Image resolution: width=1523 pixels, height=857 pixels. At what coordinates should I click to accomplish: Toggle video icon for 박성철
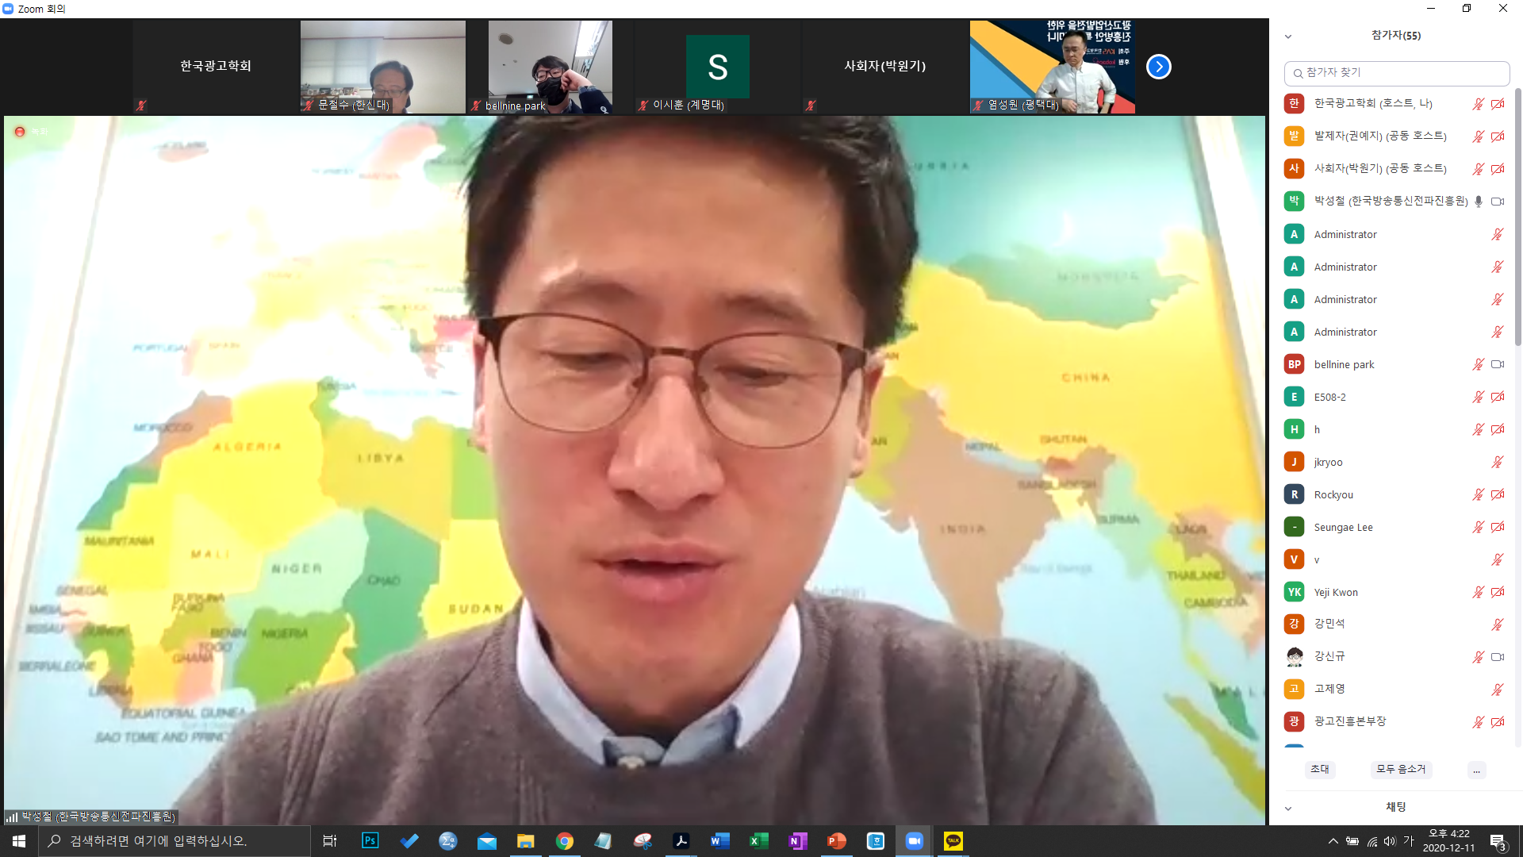coord(1498,202)
